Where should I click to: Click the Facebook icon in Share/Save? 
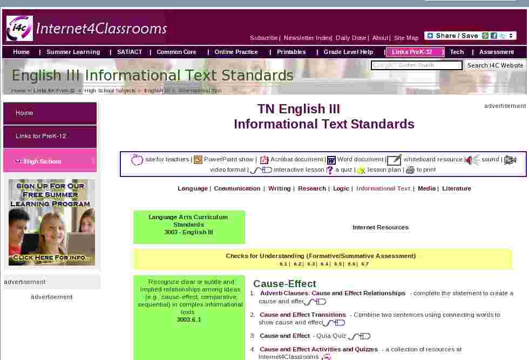[x=494, y=36]
